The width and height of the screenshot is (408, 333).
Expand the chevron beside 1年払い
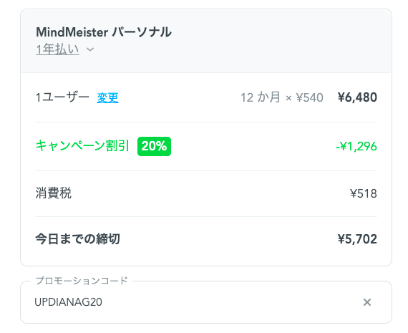pyautogui.click(x=90, y=49)
